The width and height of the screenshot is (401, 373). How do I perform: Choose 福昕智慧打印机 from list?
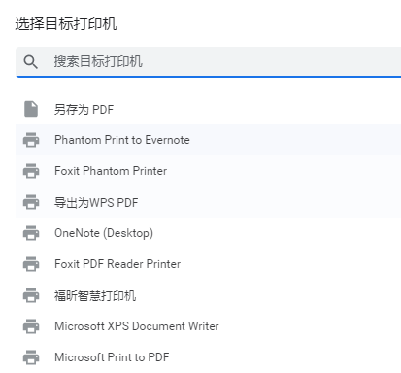pos(209,295)
